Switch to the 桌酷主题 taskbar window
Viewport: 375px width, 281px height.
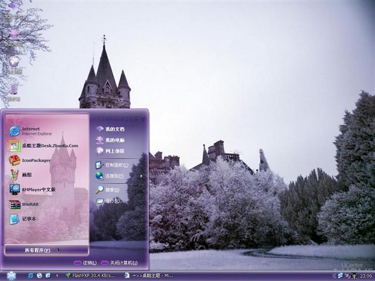coord(148,276)
